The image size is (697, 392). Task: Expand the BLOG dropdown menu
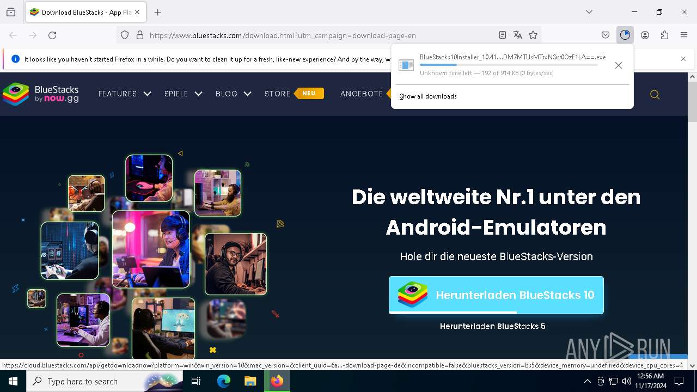234,94
